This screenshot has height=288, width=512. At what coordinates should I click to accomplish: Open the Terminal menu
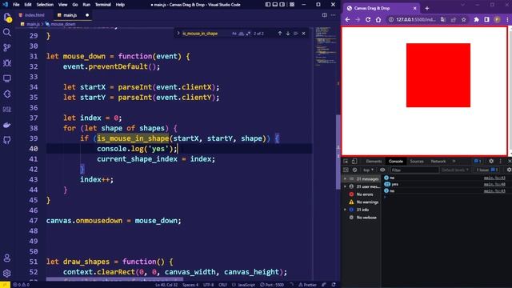103,5
